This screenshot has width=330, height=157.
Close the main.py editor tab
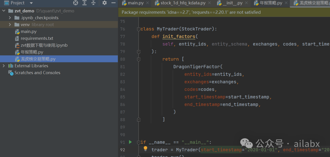(x=147, y=3)
